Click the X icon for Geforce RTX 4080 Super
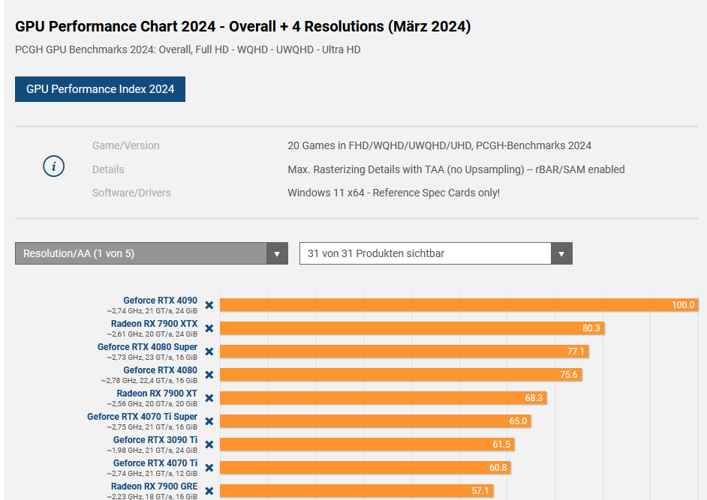 pos(209,352)
